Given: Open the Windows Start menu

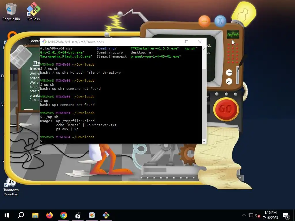Looking at the screenshot, I should point(7,215).
